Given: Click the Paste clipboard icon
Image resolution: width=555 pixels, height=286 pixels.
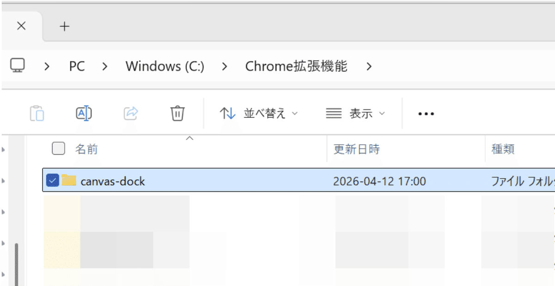Looking at the screenshot, I should click(x=37, y=113).
